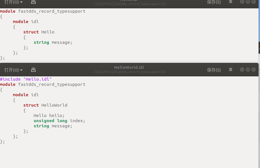Open the hamburger menu of the HelloWorld.idl window

230,69
